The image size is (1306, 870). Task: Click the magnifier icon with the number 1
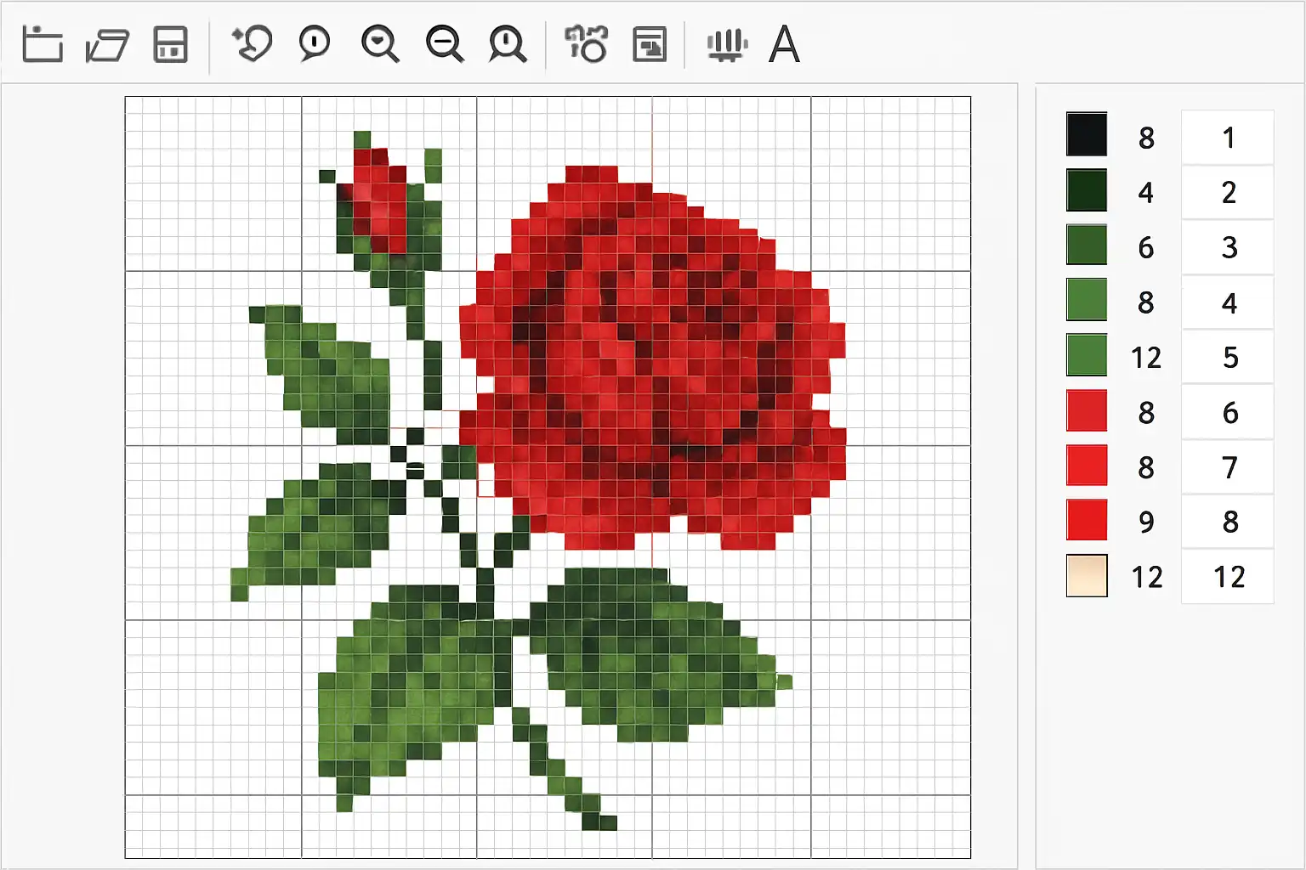[x=508, y=44]
